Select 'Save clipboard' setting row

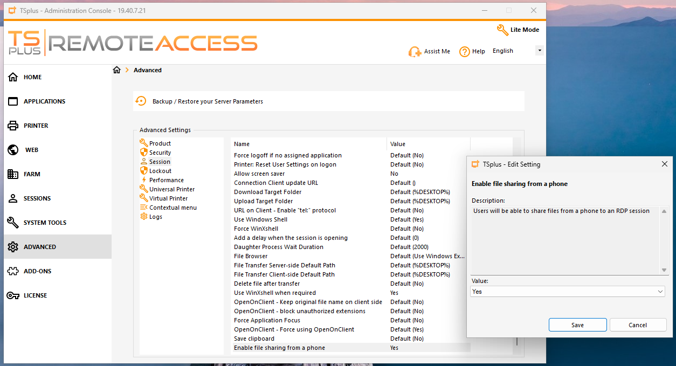click(x=350, y=339)
